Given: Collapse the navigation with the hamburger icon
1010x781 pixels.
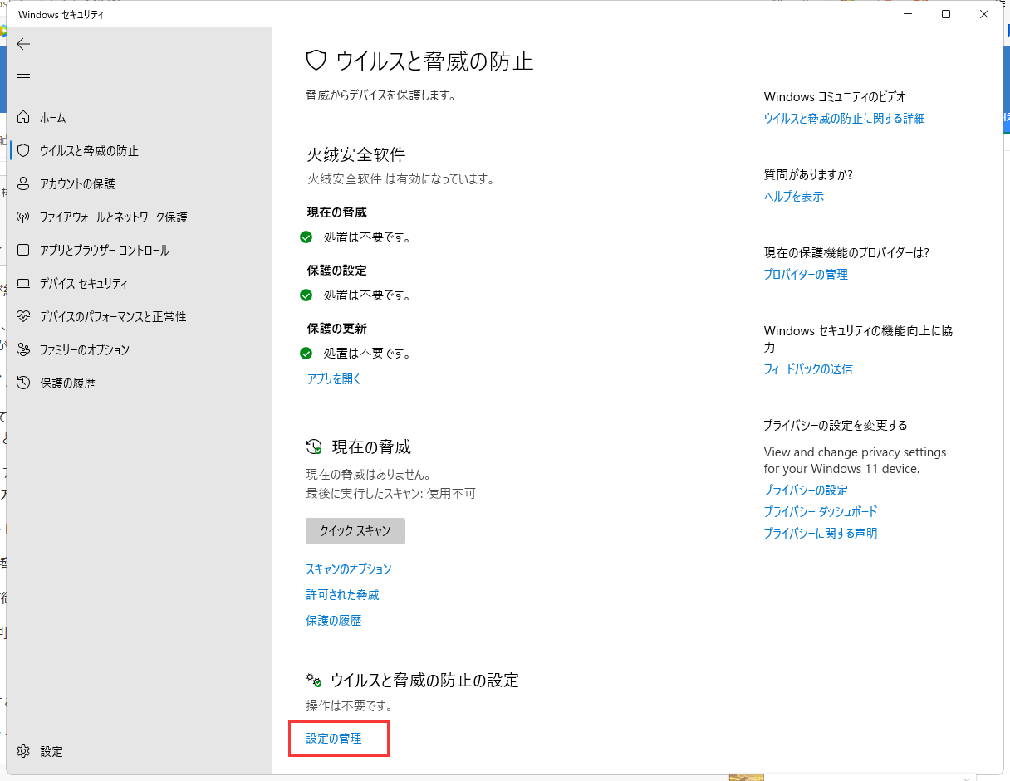Looking at the screenshot, I should point(23,77).
